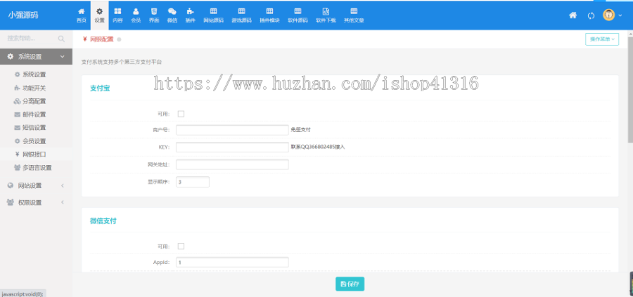
Task: Click the user avatar picture at top right
Action: point(609,15)
